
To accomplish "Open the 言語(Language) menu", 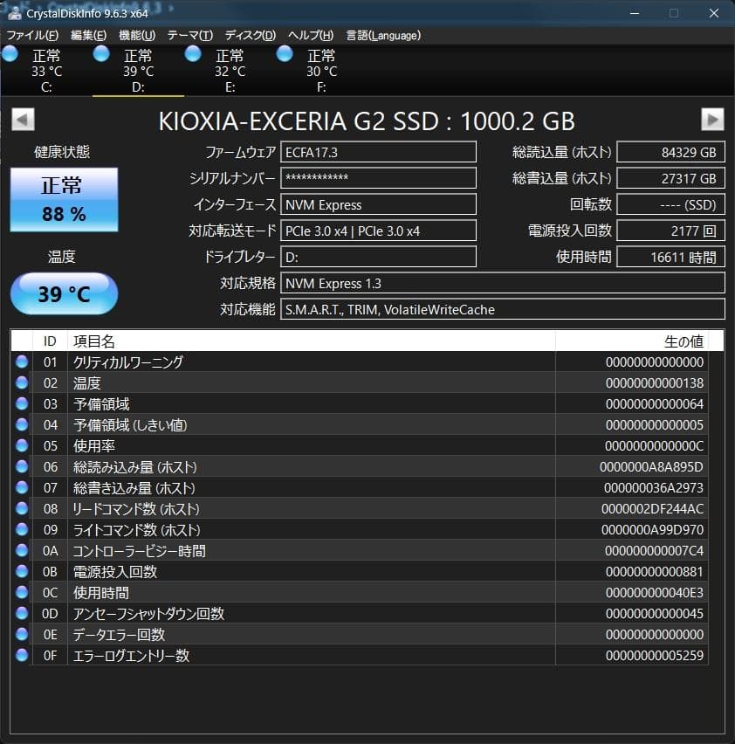I will [383, 36].
